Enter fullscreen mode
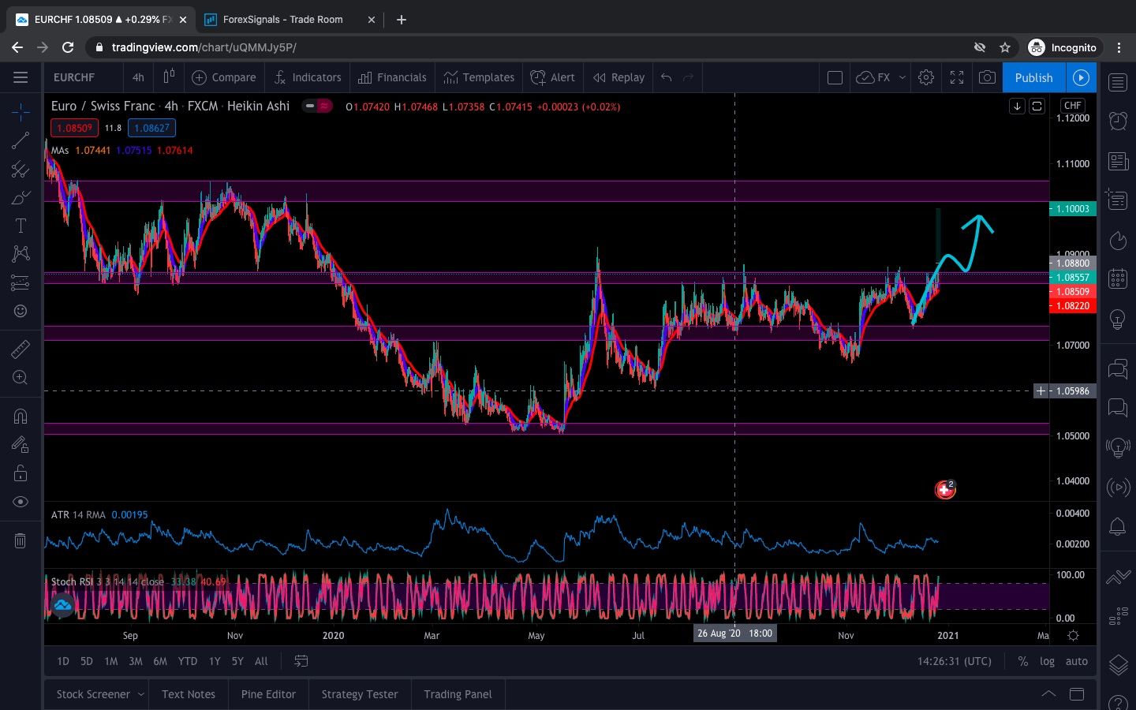This screenshot has width=1136, height=710. 957,77
